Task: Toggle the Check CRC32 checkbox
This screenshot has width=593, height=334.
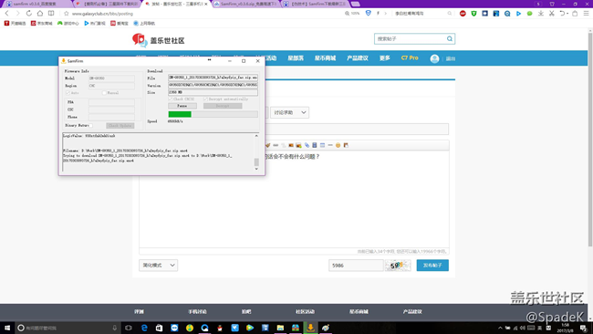Action: (x=171, y=99)
